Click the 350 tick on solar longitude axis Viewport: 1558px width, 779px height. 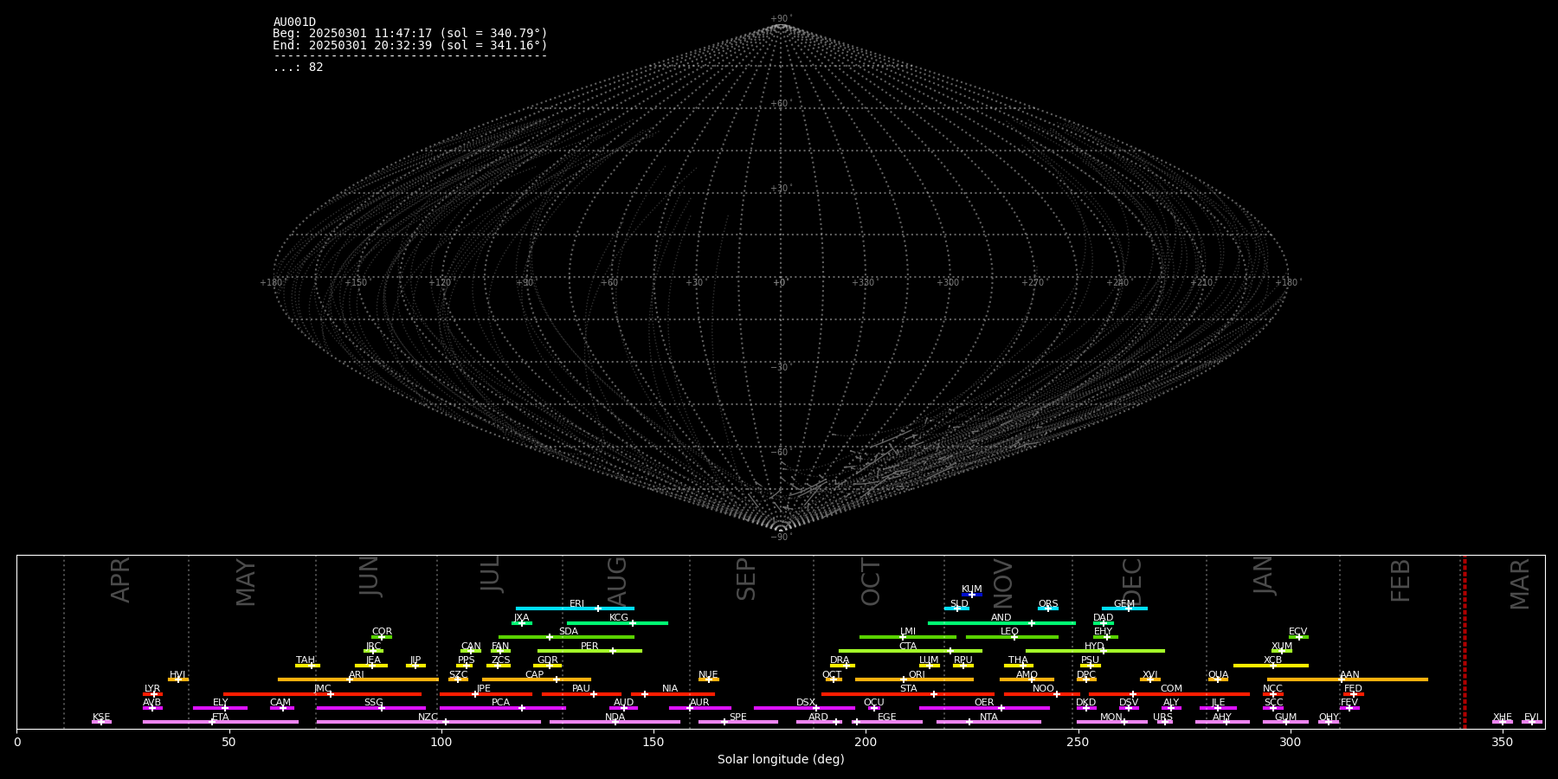[x=1503, y=742]
